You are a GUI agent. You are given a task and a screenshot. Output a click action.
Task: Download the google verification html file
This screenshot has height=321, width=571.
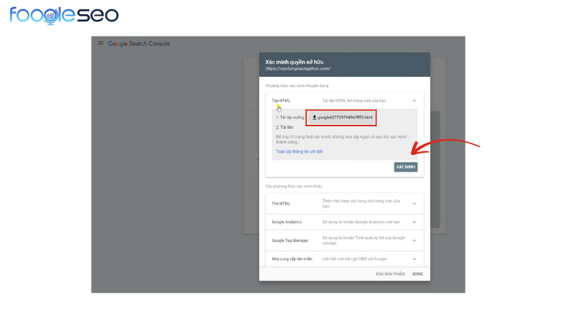click(x=345, y=116)
